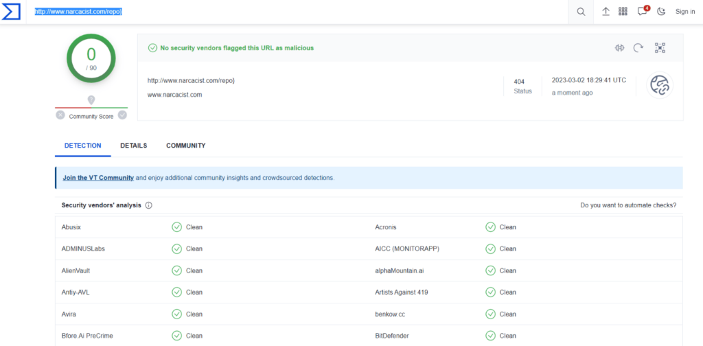Open the apps grid icon
This screenshot has height=346, width=703.
(x=623, y=12)
